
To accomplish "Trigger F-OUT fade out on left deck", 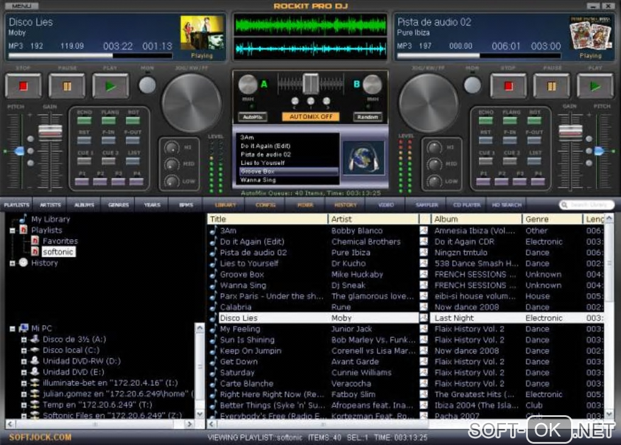I will [x=133, y=140].
